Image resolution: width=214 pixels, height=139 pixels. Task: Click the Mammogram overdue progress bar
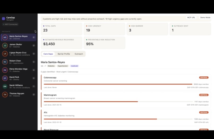(118, 102)
